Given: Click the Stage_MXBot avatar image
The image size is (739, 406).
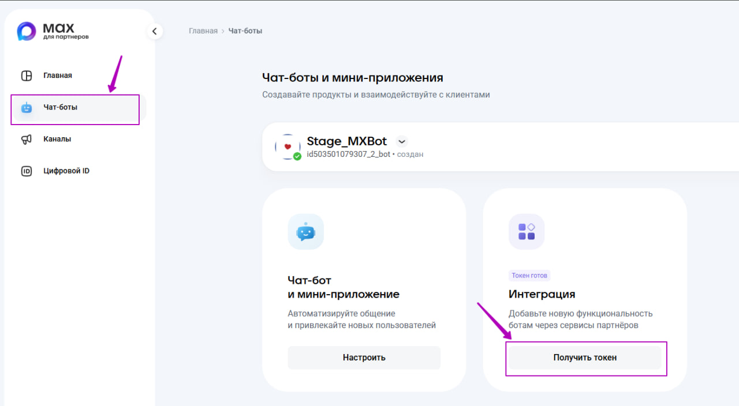Looking at the screenshot, I should [288, 146].
